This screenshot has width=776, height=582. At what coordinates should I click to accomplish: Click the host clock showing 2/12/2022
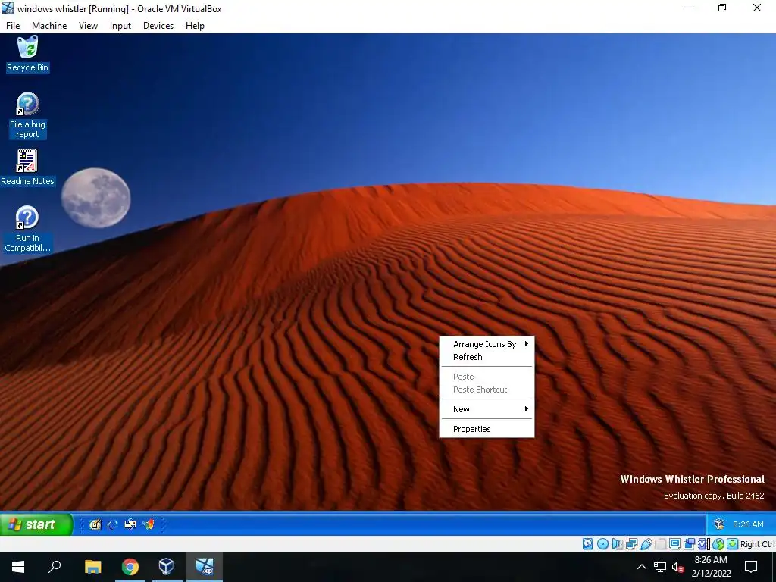click(x=711, y=567)
